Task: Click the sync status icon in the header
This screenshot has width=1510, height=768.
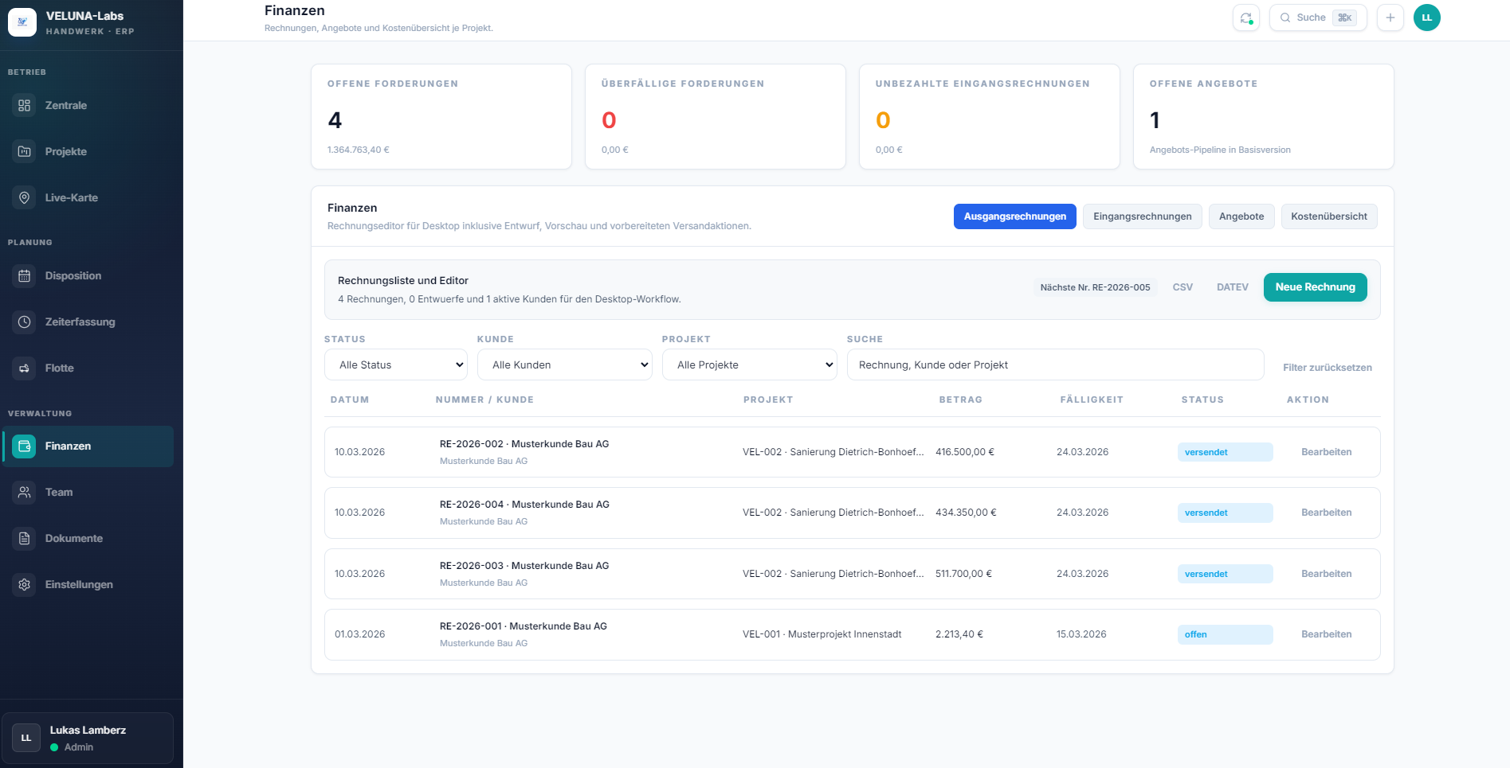Action: [x=1245, y=17]
